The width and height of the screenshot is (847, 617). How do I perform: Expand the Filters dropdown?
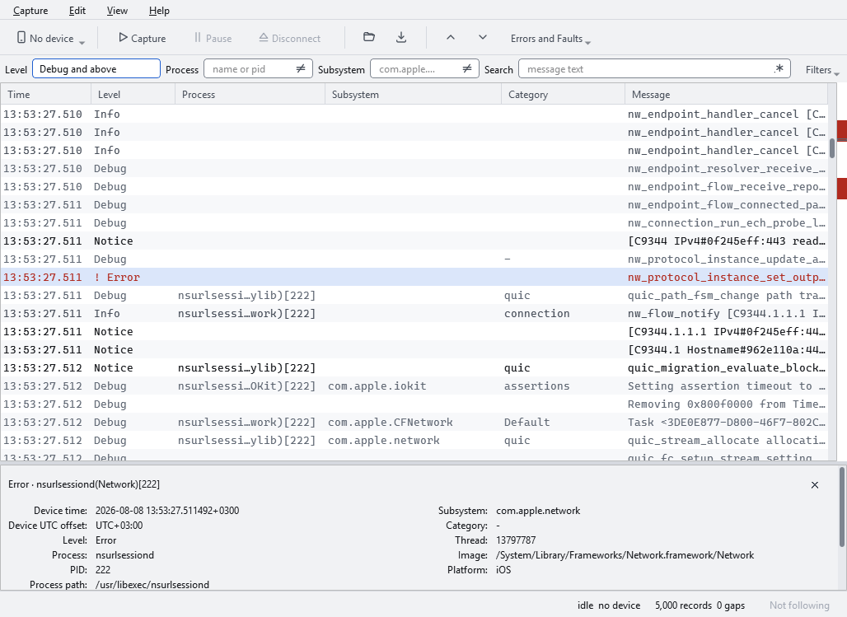click(822, 70)
